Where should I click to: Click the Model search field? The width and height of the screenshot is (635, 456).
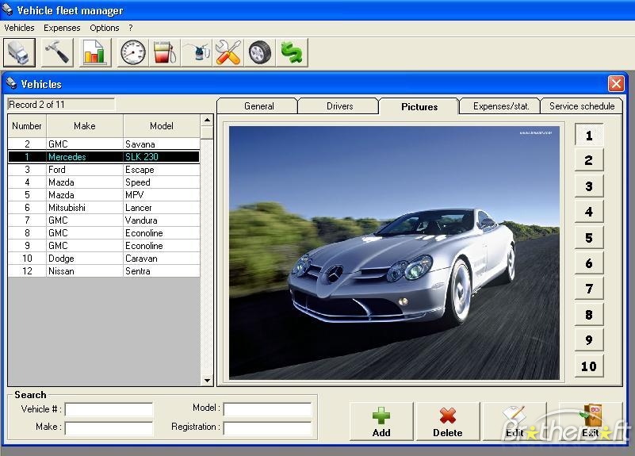(x=267, y=409)
